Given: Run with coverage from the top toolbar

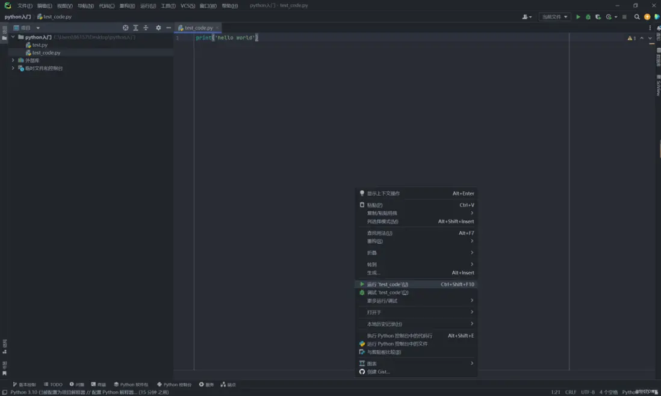Looking at the screenshot, I should (x=598, y=17).
